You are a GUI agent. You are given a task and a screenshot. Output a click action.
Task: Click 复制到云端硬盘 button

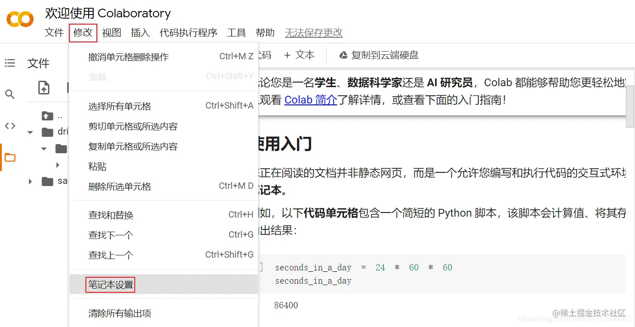(x=379, y=55)
